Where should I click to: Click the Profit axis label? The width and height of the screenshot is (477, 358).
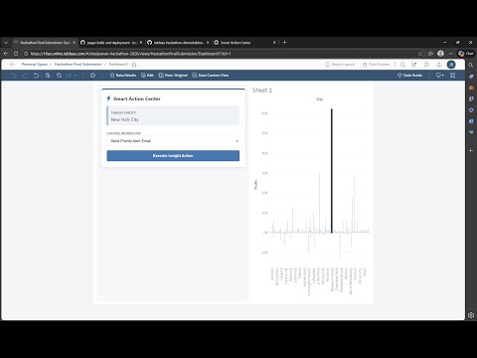255,185
